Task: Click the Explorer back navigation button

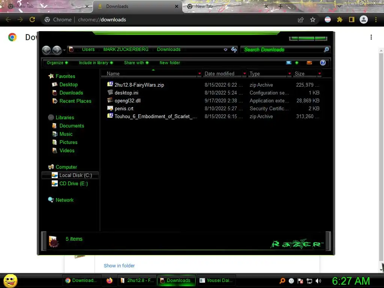Action: pos(46,50)
